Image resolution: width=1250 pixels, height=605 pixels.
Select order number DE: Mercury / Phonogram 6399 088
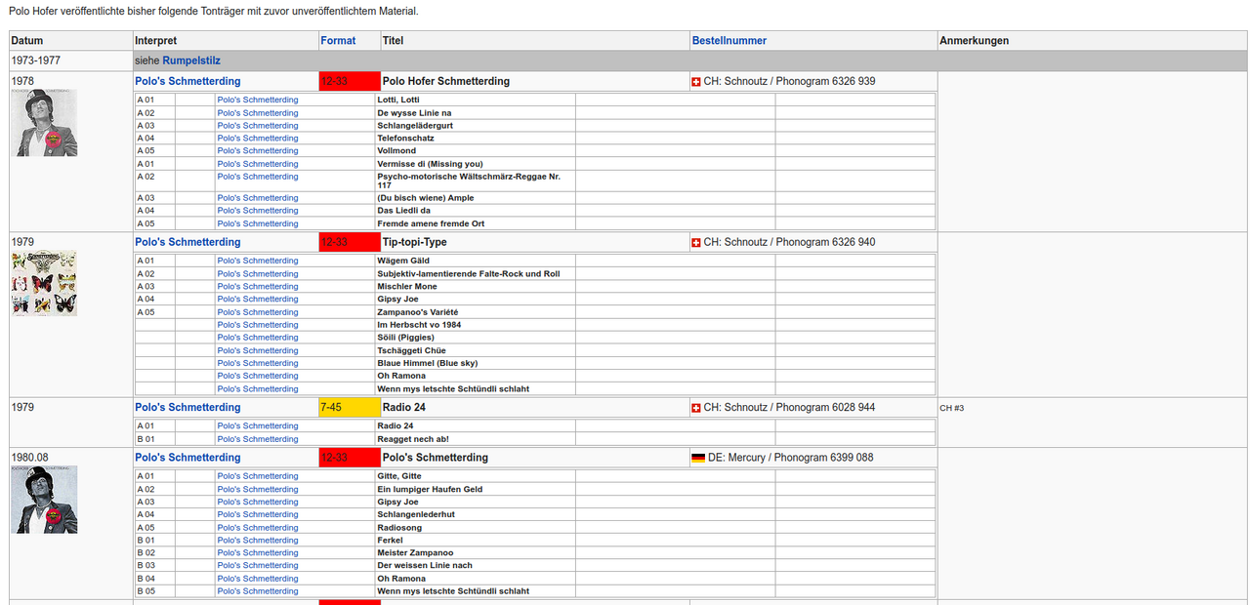791,458
